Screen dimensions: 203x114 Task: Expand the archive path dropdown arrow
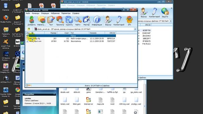tap(135, 29)
